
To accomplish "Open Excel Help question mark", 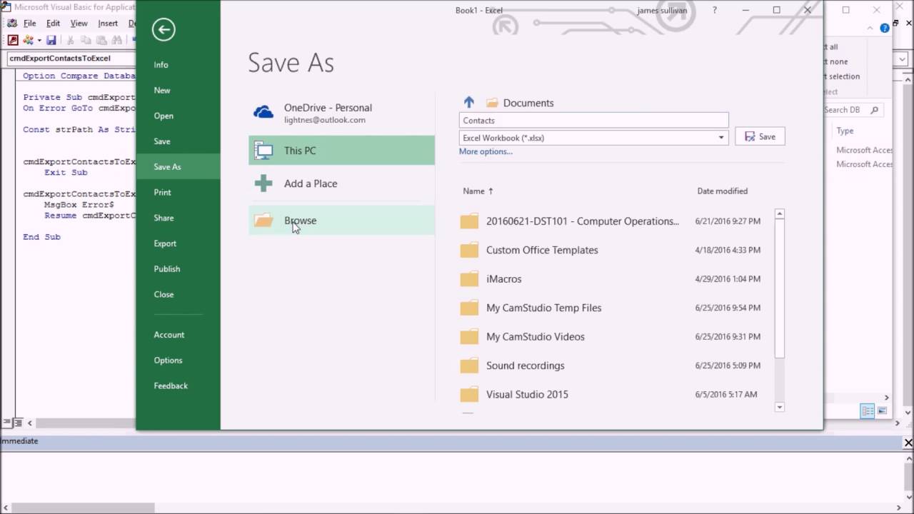I will [715, 10].
